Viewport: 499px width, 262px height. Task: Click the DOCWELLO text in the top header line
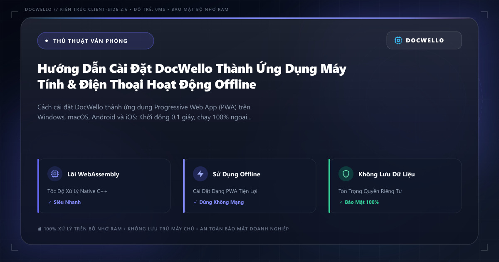coord(38,9)
